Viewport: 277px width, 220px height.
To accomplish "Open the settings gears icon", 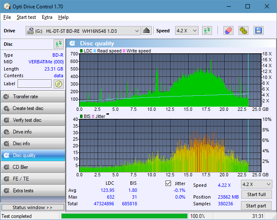I will pos(243,31).
